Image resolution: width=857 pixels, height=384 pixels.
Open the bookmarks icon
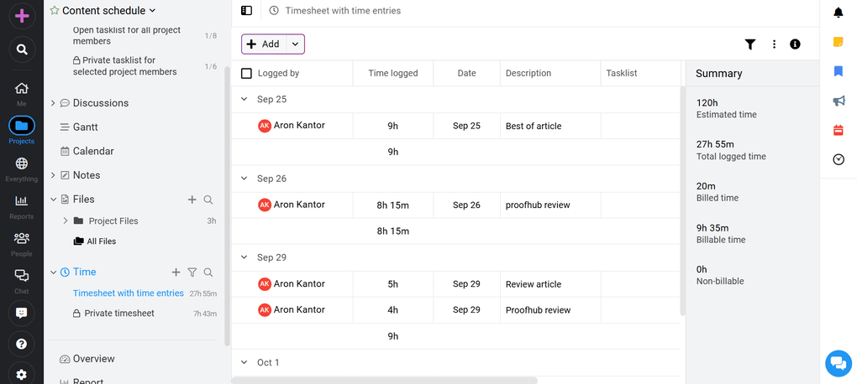[x=838, y=71]
